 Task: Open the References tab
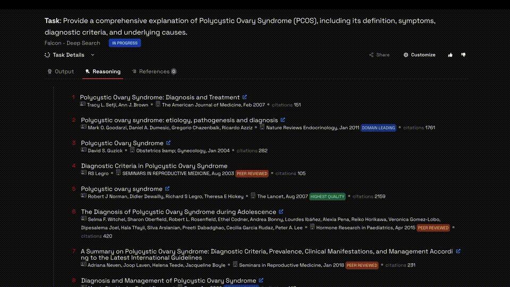(154, 71)
